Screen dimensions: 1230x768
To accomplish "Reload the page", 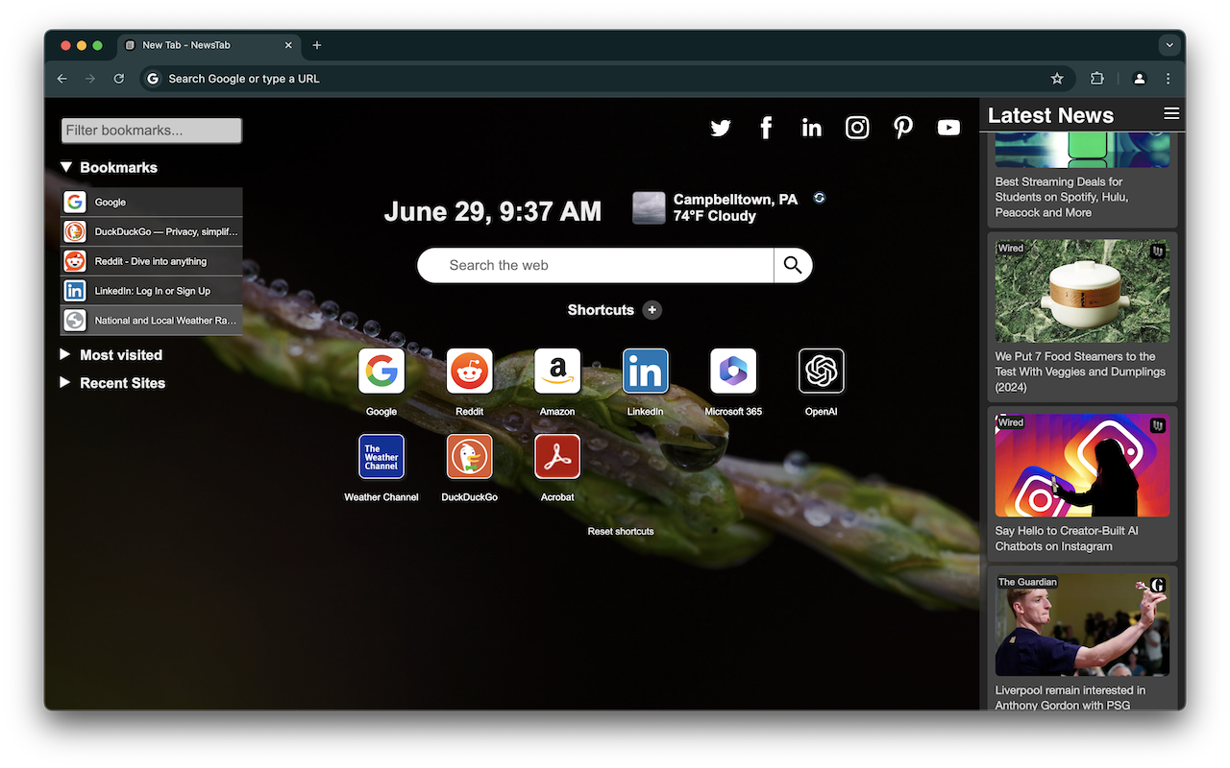I will 119,79.
